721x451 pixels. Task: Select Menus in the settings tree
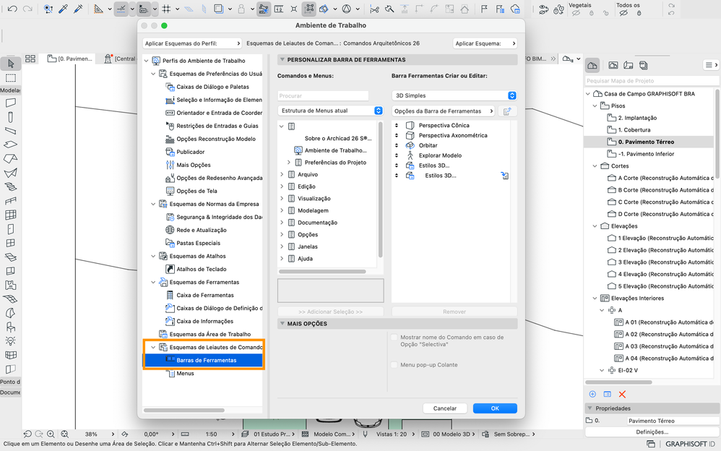pos(186,373)
